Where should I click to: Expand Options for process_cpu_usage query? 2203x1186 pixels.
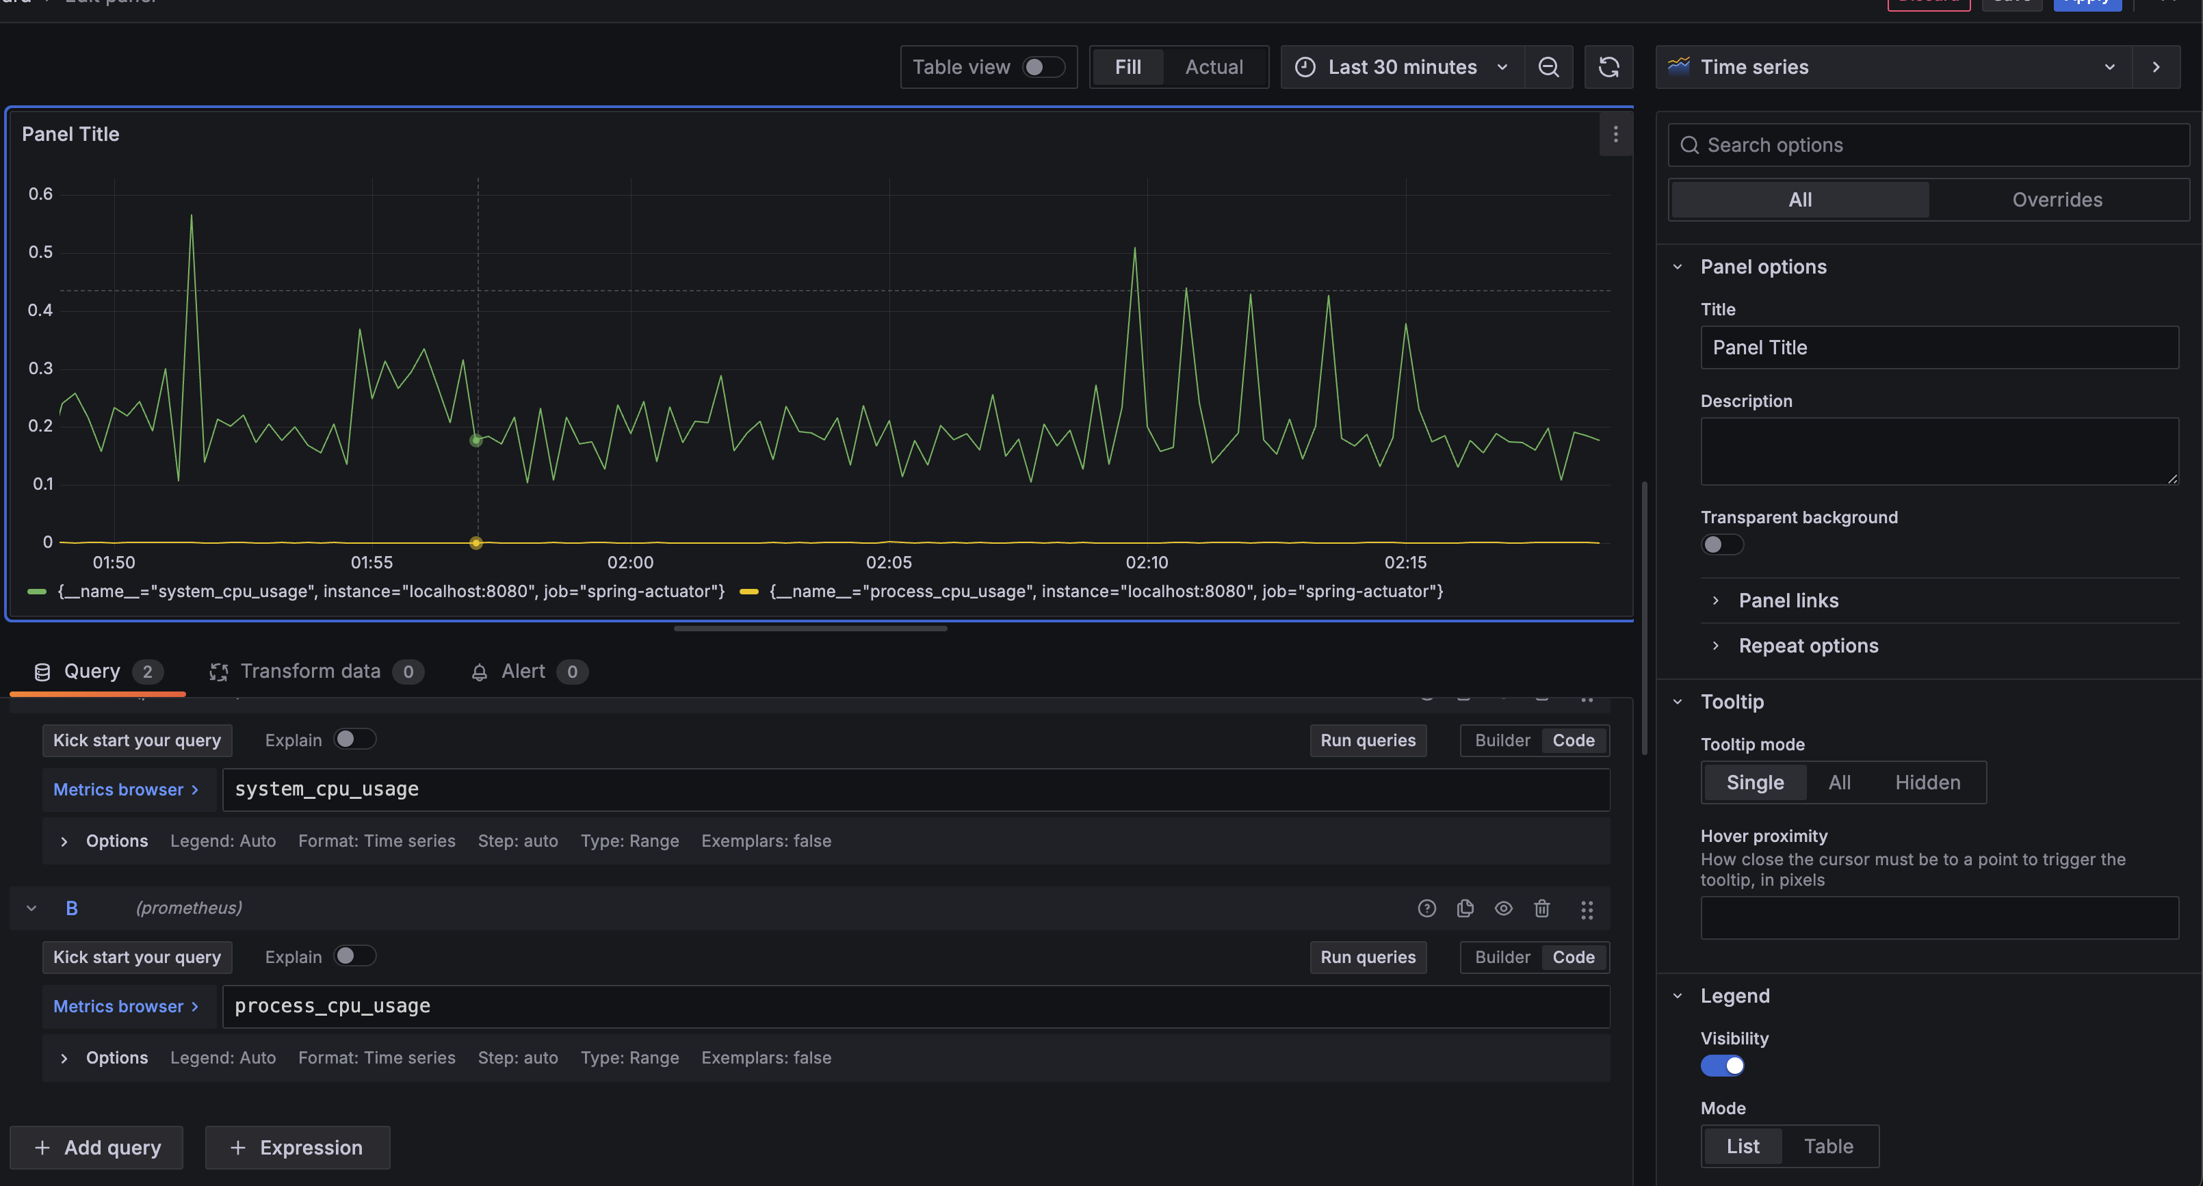point(63,1059)
